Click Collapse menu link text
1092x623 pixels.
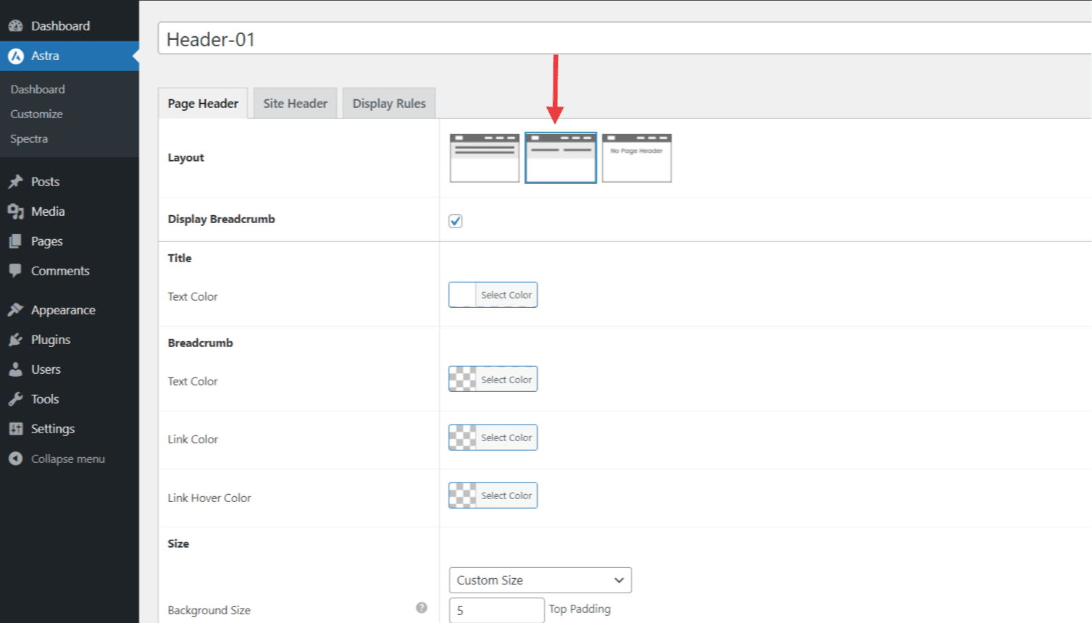pos(68,459)
